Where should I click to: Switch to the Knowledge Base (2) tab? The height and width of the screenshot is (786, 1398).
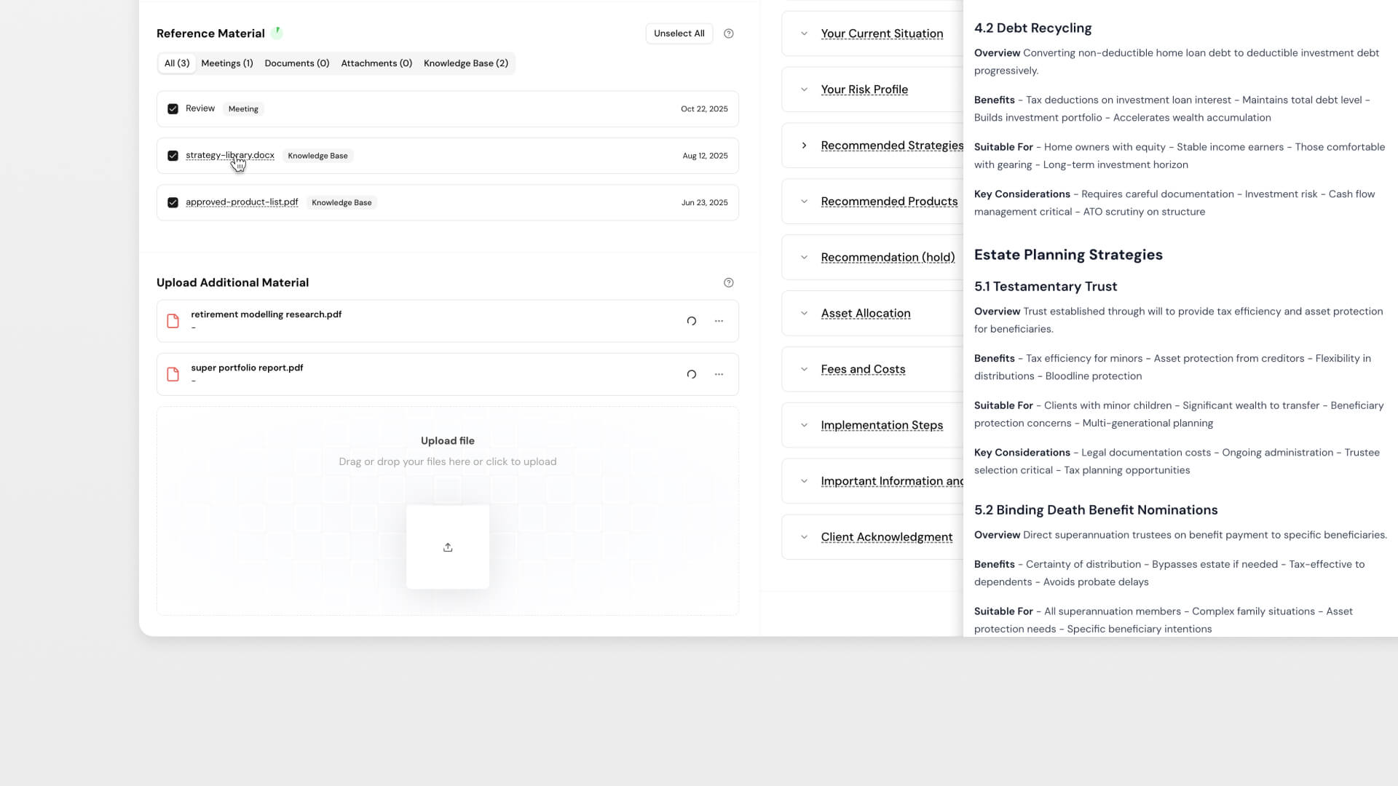[x=466, y=63]
